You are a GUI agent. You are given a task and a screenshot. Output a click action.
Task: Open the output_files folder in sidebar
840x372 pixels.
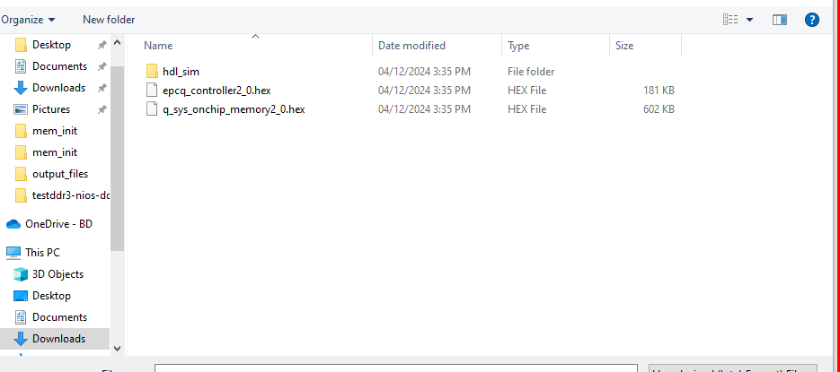coord(59,174)
